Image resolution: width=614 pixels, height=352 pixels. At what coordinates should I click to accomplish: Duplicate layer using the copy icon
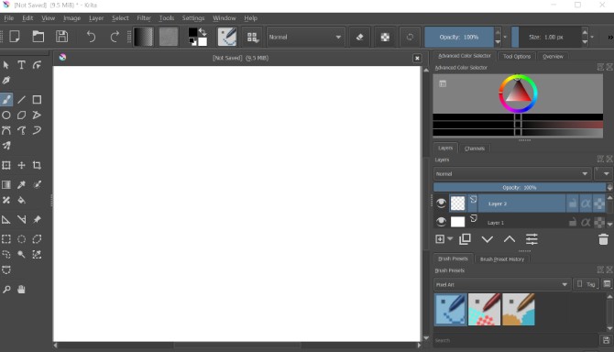click(465, 239)
